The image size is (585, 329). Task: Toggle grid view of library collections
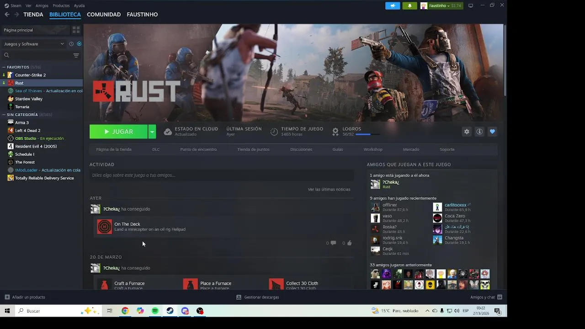click(76, 30)
